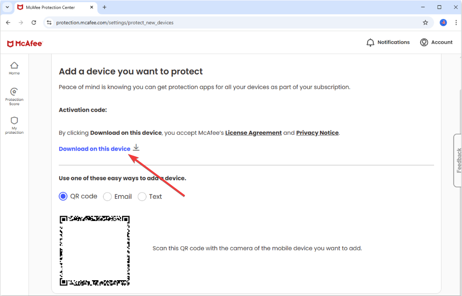Screen dimensions: 462x296
Task: Click the Activation code label
Action: pyautogui.click(x=83, y=110)
